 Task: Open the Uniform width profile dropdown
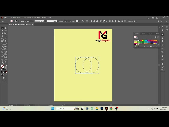(x=45, y=21)
